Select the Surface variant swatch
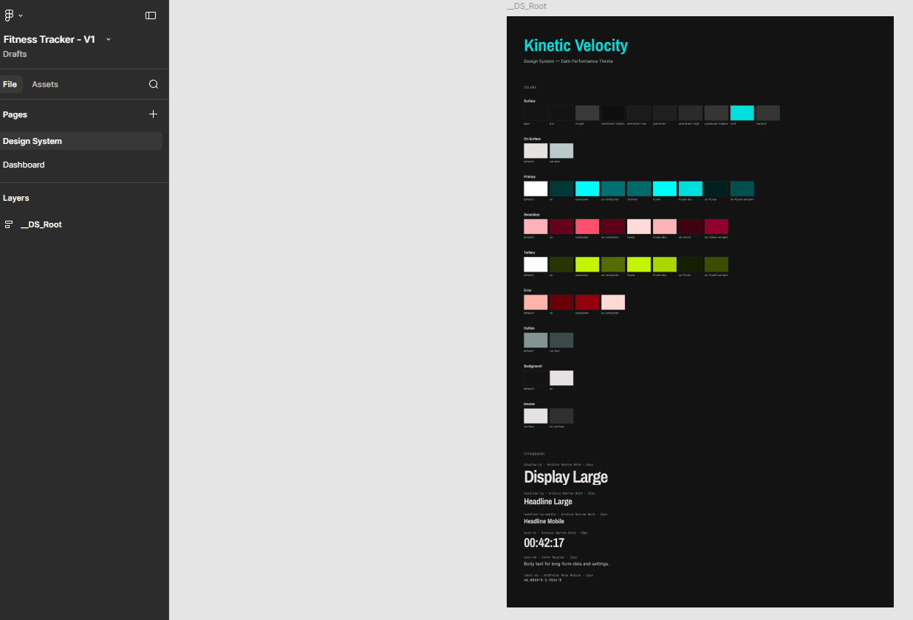Image resolution: width=913 pixels, height=620 pixels. click(768, 113)
